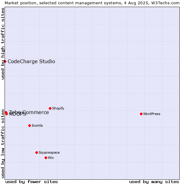Click the Wix red data point

(46, 158)
